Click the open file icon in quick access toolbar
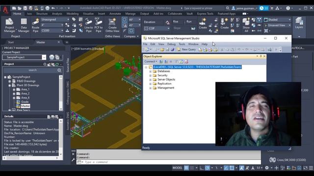Viewport: 314px width, 176px height. pyautogui.click(x=20, y=8)
